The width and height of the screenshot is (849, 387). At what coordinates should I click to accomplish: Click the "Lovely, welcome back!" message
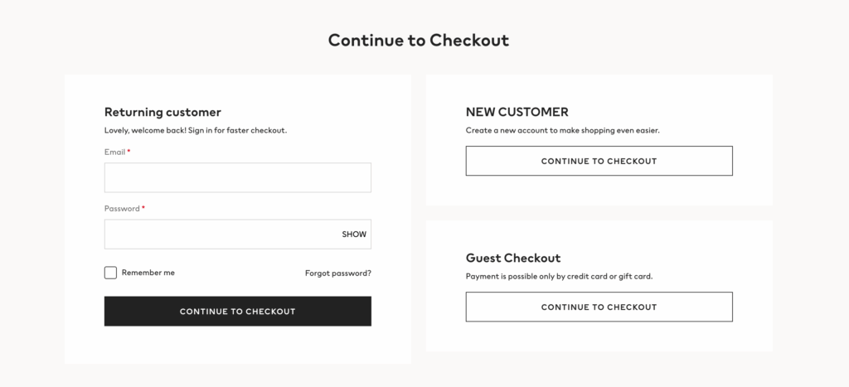[x=196, y=130]
